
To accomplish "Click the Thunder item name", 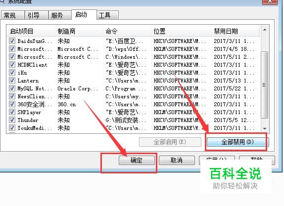I will pos(28,120).
